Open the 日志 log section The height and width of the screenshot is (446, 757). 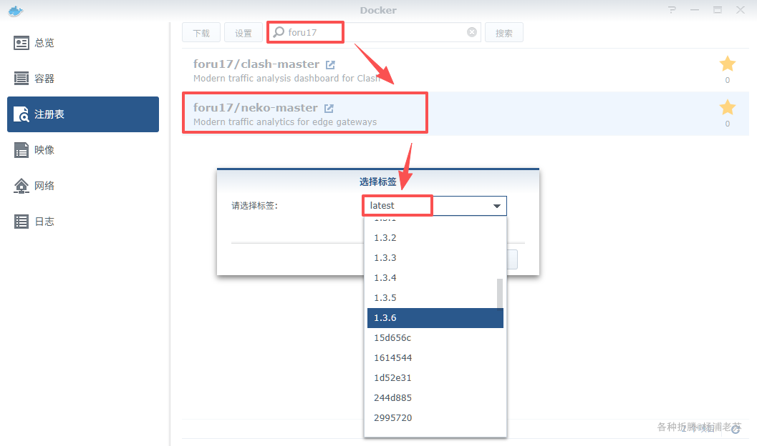[x=83, y=221]
